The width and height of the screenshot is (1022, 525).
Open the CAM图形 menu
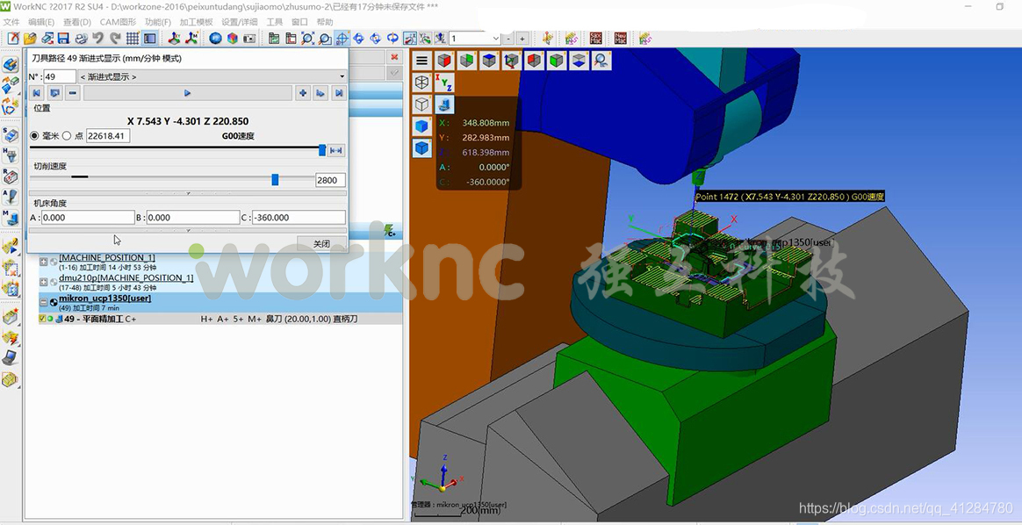(118, 22)
